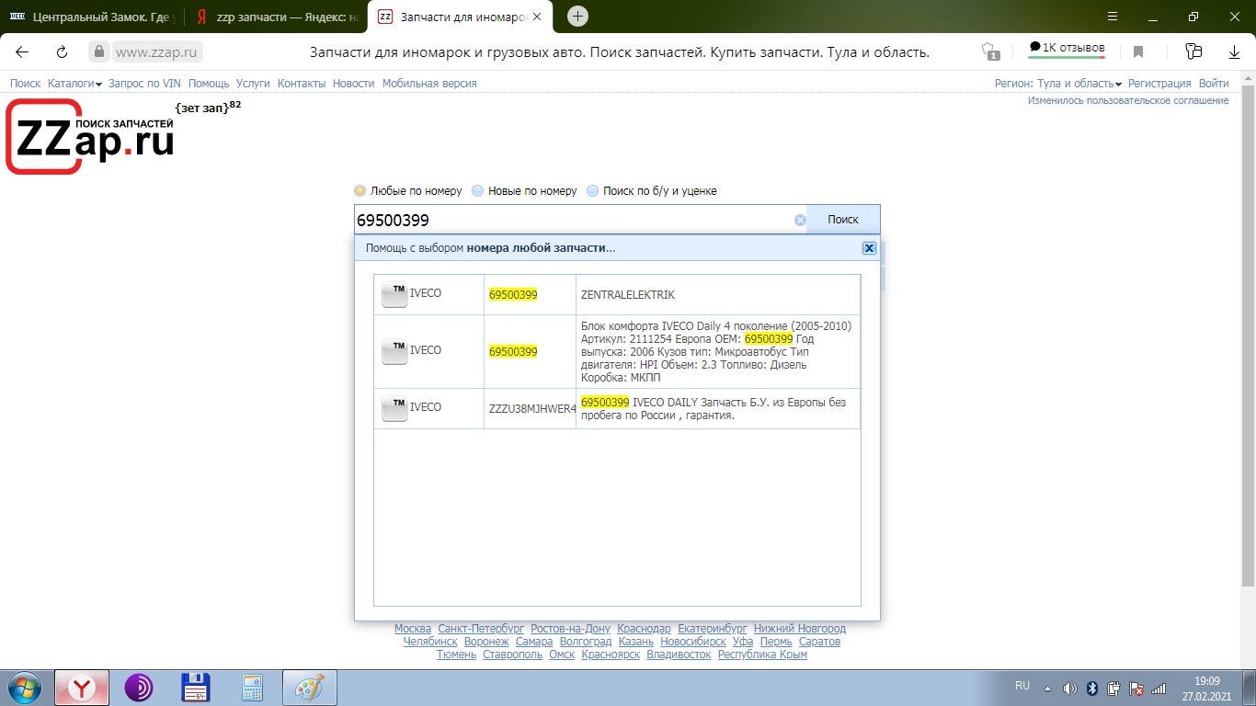Select the ZZZU38MJHWER4 part number cell
Screen dimensions: 1256x706
coord(530,409)
